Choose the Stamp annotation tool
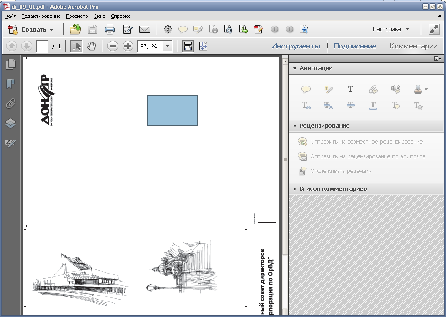The width and height of the screenshot is (446, 317). 418,89
